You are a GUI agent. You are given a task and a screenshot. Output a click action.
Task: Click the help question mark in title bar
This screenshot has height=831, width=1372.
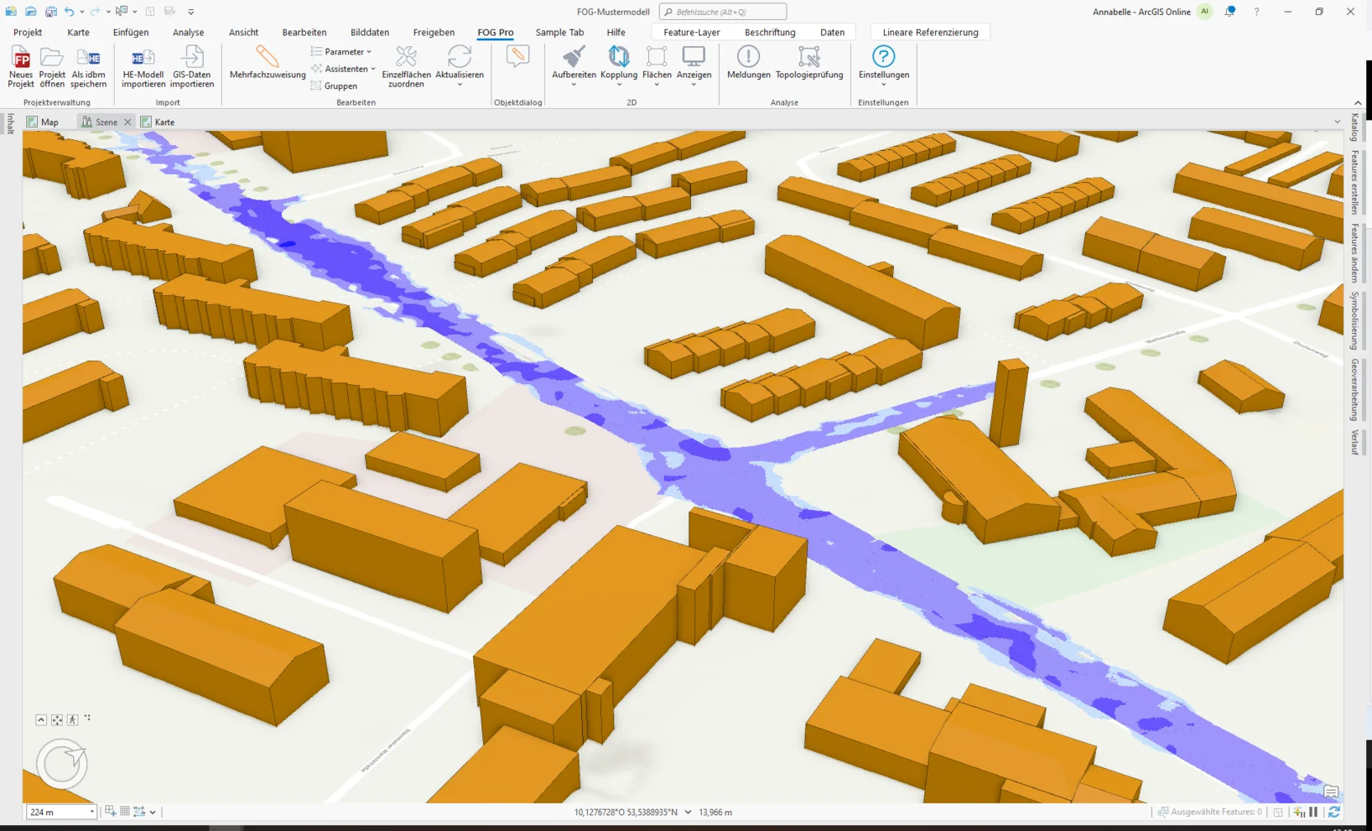[1256, 12]
